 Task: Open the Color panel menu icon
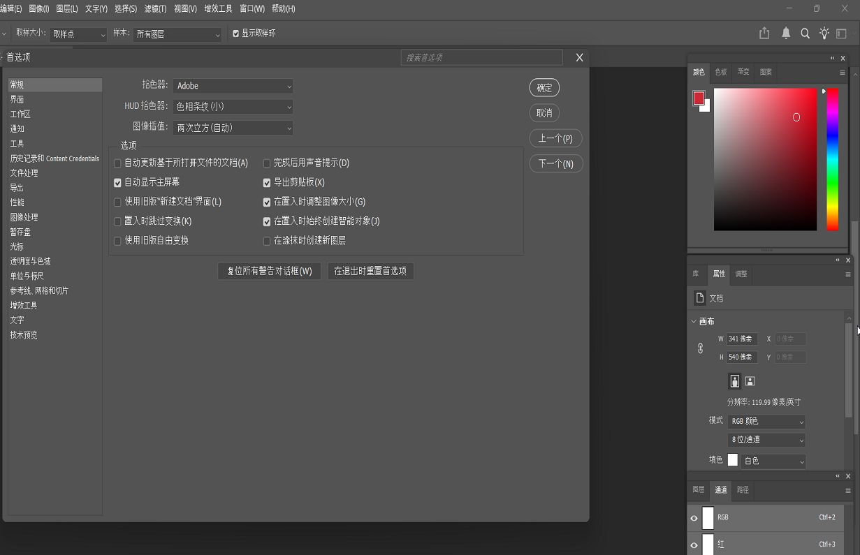843,72
